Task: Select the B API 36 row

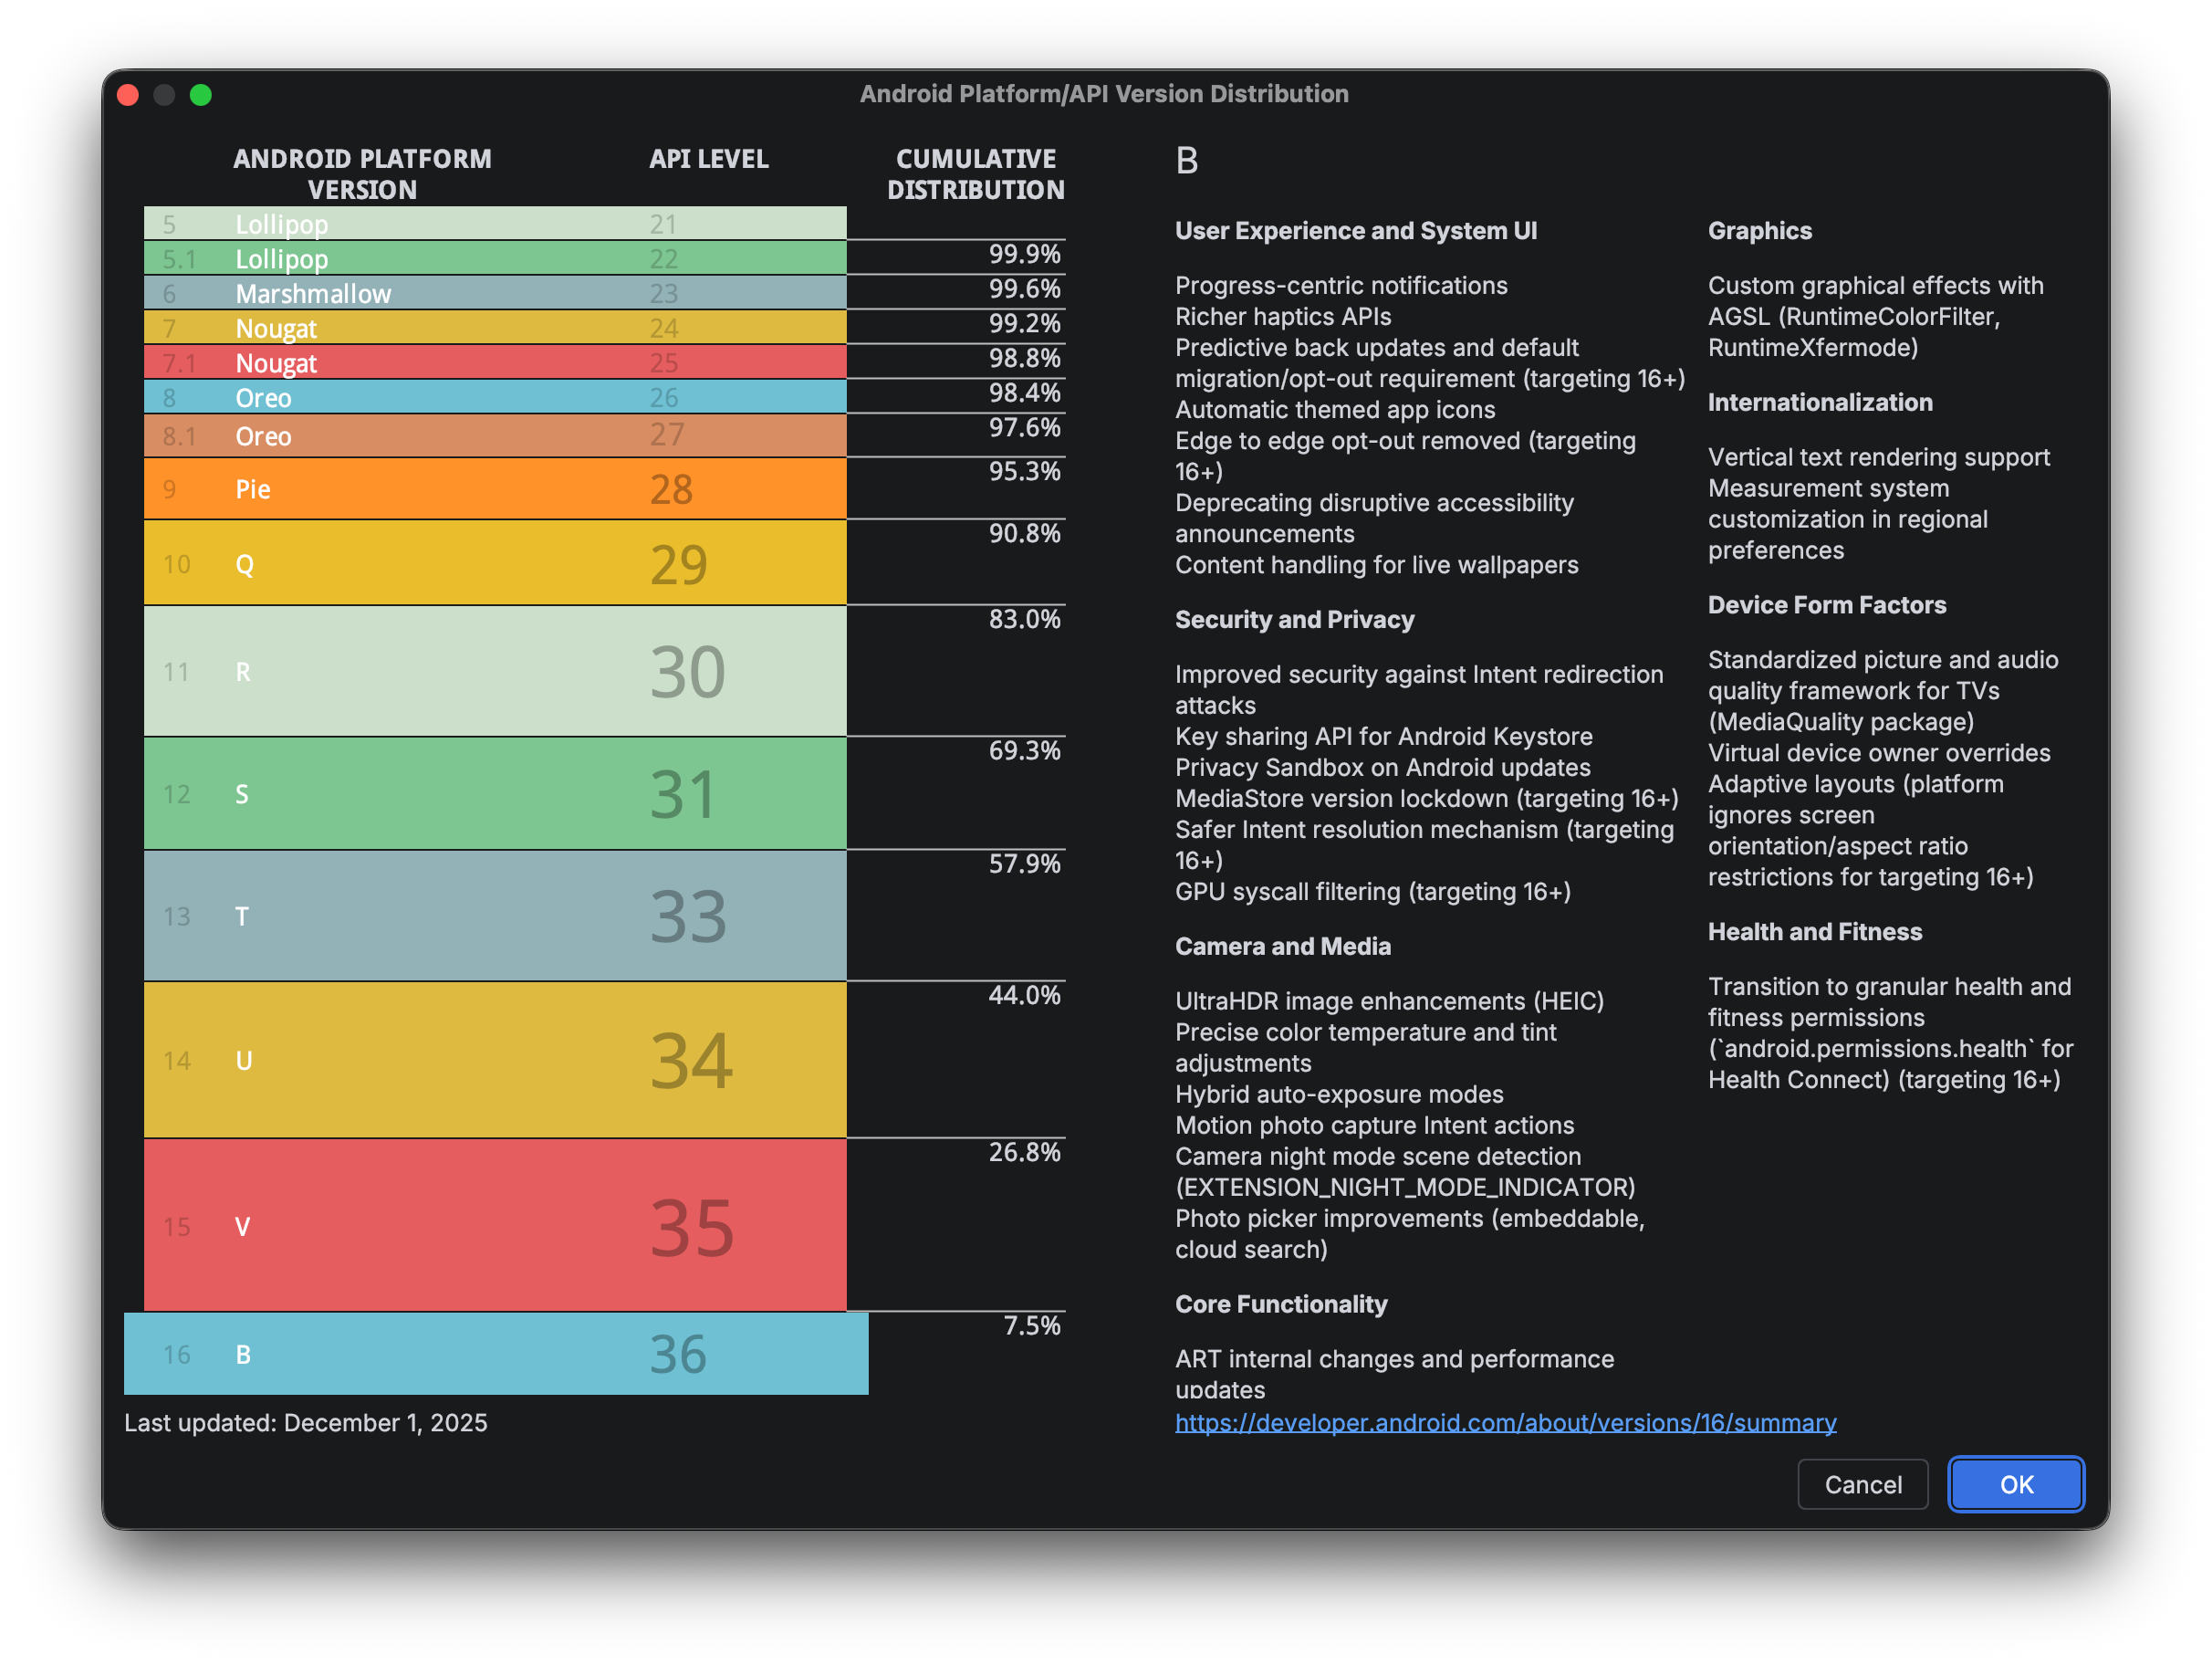Action: tap(496, 1354)
